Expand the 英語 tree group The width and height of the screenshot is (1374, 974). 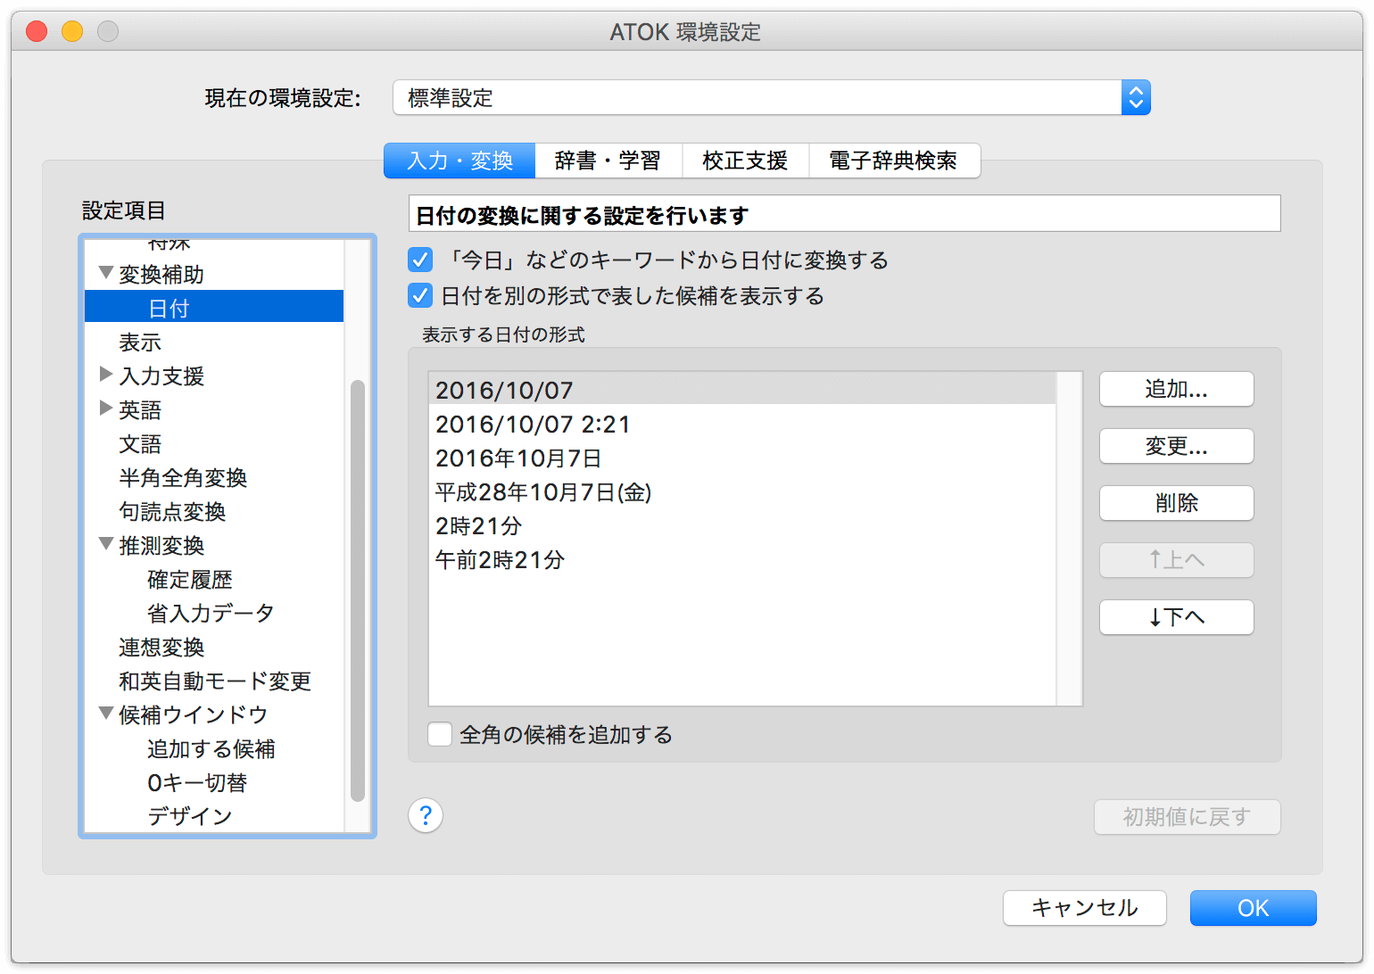click(x=106, y=409)
